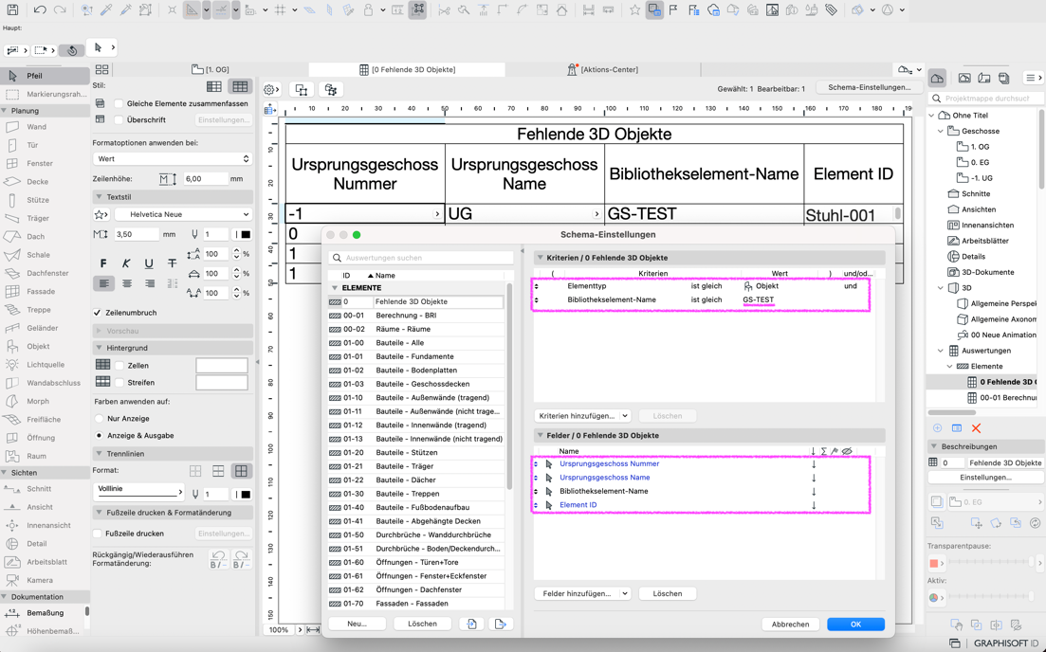Click the black text pen color swatch
The height and width of the screenshot is (652, 1046).
coord(246,234)
